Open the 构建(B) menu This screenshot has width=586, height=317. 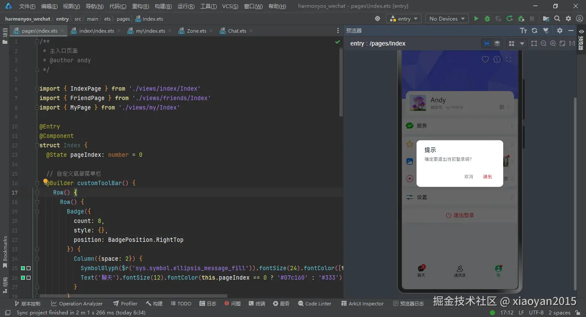pyautogui.click(x=163, y=6)
